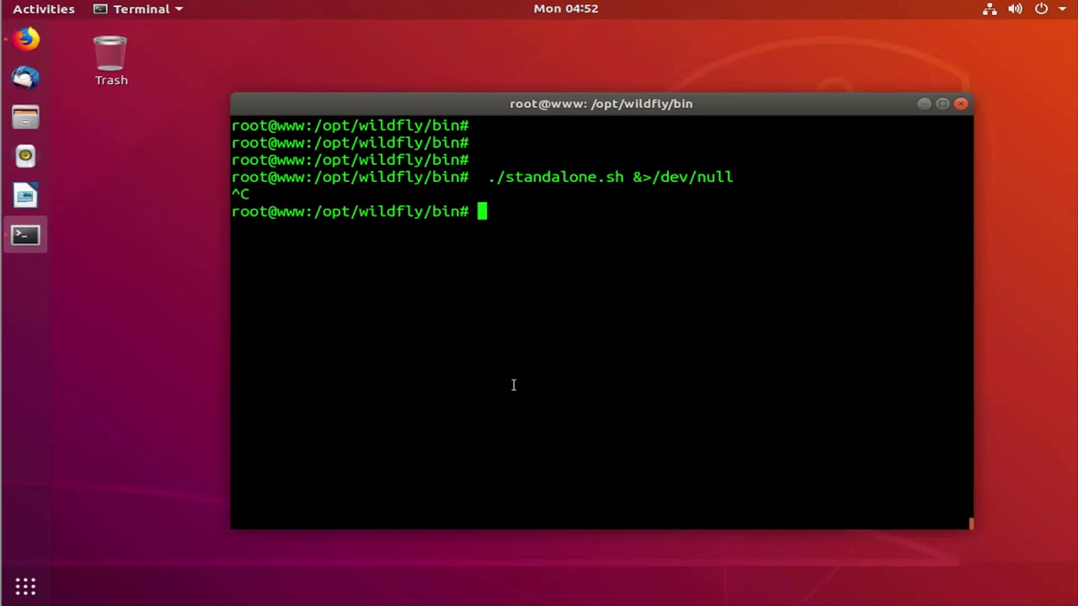Open the Activities overview
Viewport: 1078px width, 606px height.
pyautogui.click(x=44, y=8)
